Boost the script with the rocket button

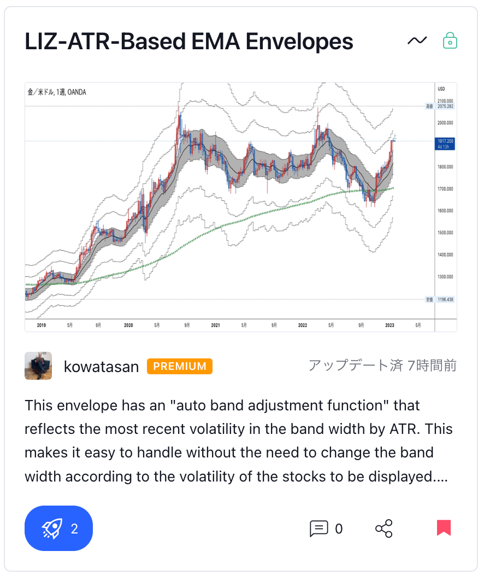click(58, 528)
